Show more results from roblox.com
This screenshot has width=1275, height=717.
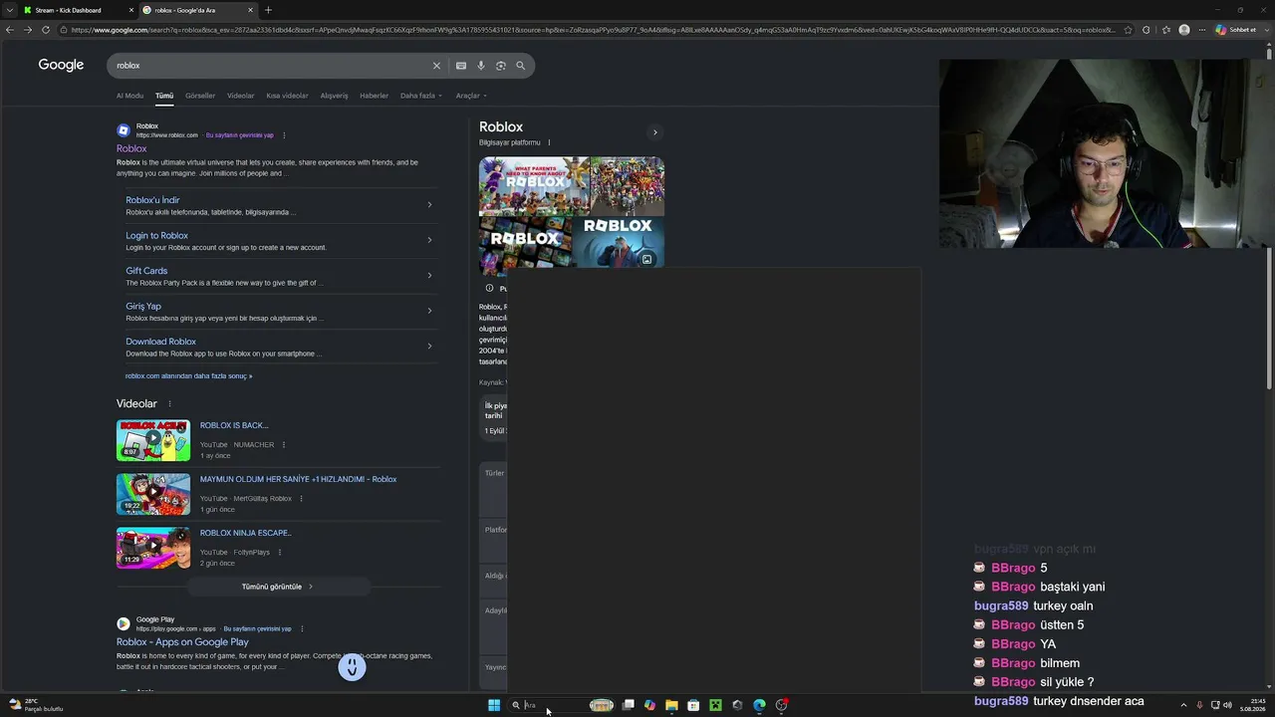(189, 376)
